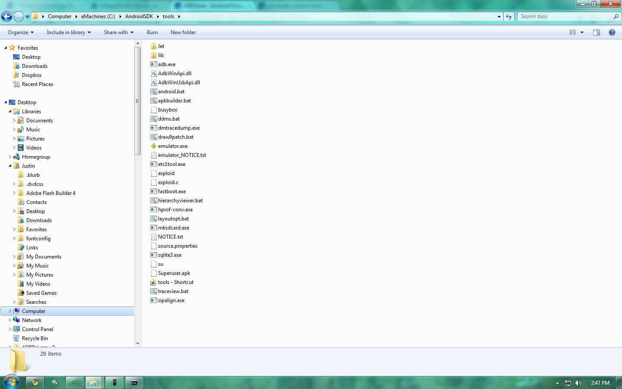Toggle the preview pane icon

pos(596,32)
